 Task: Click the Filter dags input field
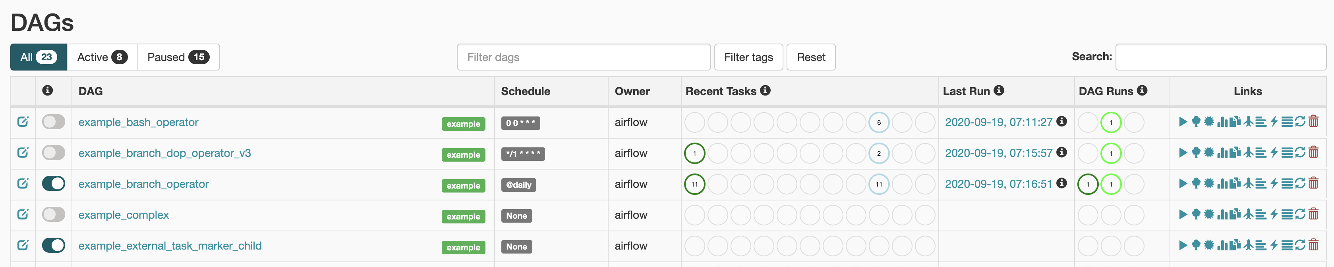[583, 57]
